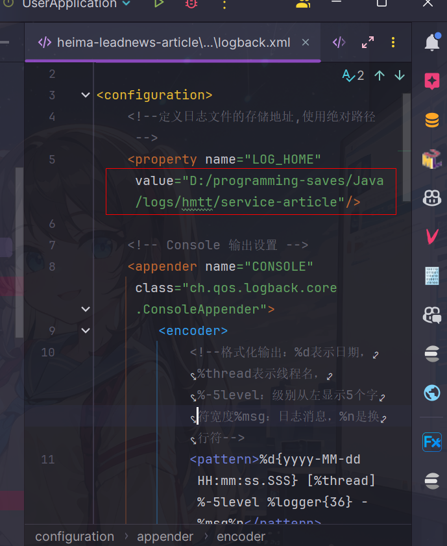Expand the editor to full view

pos(368,42)
